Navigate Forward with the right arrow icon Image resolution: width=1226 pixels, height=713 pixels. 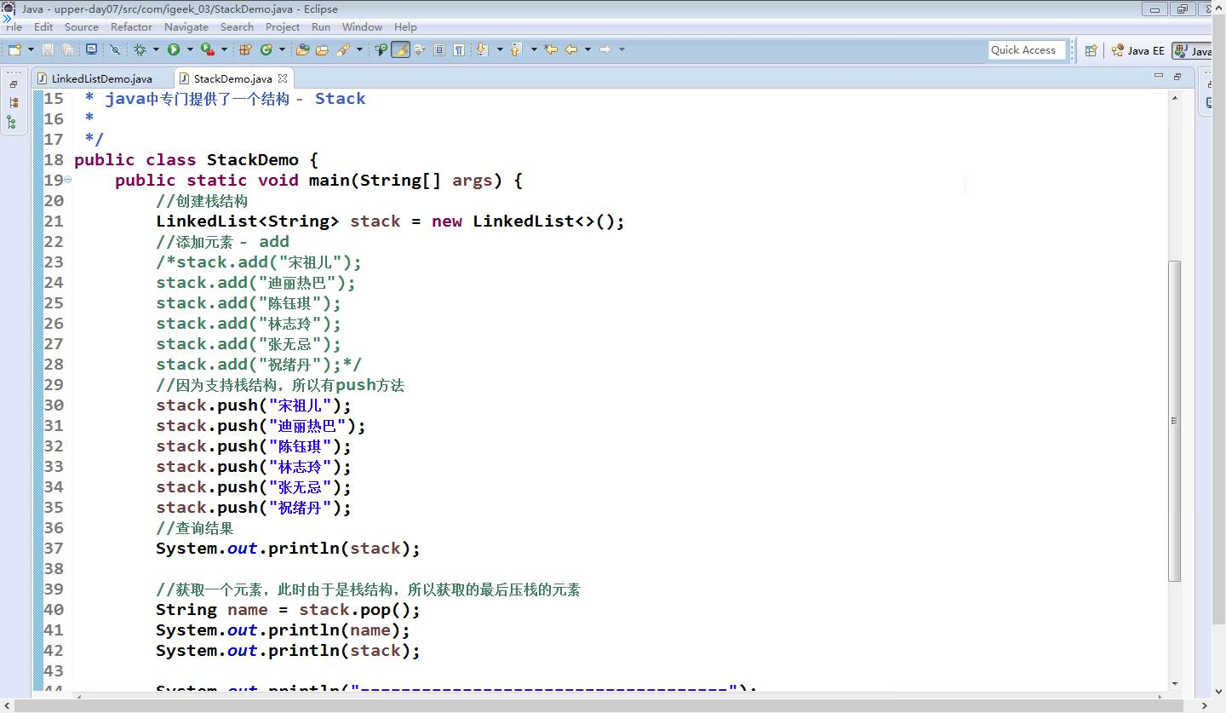click(x=604, y=49)
